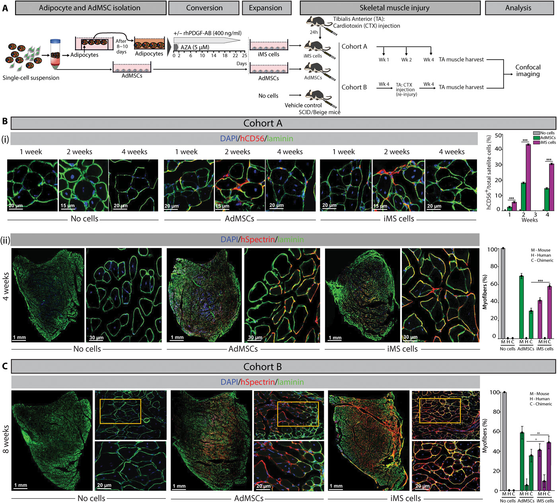Open the iMS cells 2 weeks hCD56 image
This screenshot has height=503, width=557.
pyautogui.click(x=398, y=185)
